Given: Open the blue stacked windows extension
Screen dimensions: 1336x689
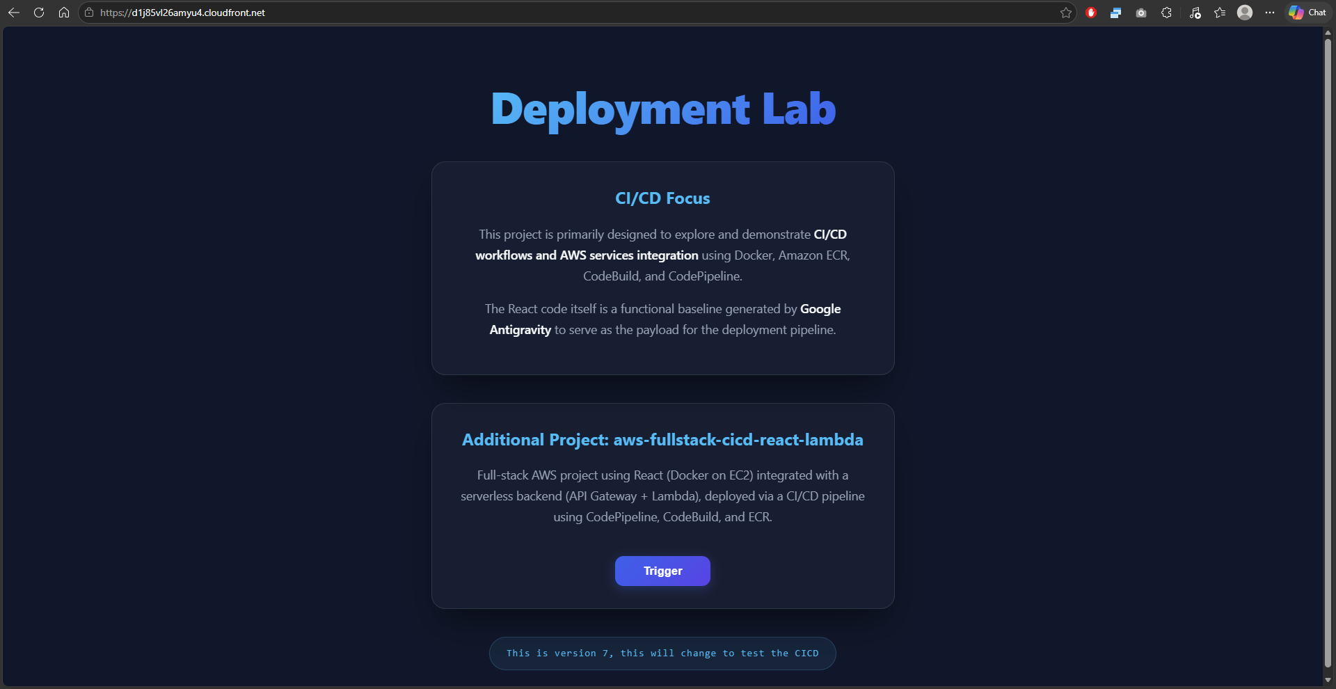Looking at the screenshot, I should point(1116,13).
